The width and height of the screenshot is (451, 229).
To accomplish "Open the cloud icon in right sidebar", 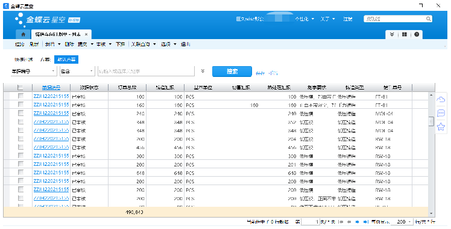I will click(x=441, y=99).
